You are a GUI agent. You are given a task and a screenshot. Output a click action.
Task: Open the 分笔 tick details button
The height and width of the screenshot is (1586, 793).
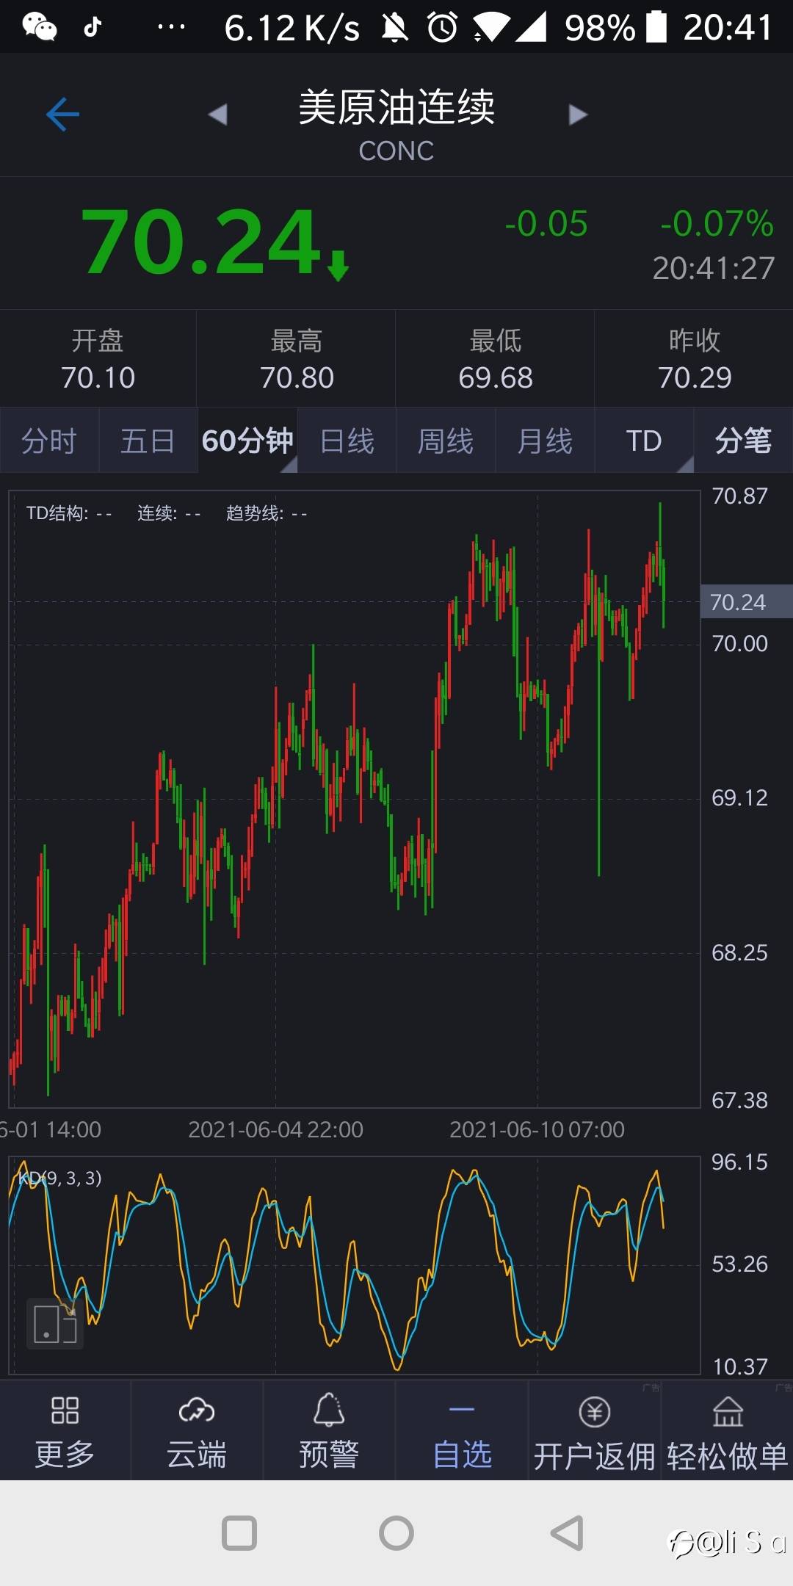(743, 441)
